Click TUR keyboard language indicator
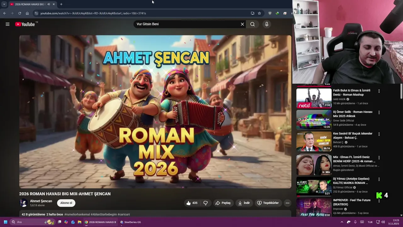 (x=370, y=222)
